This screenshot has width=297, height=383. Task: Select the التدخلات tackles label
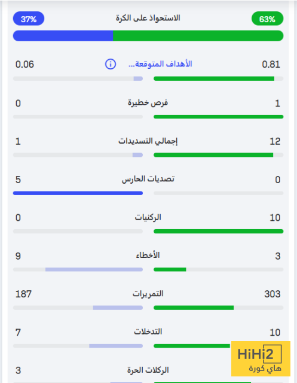tap(148, 332)
